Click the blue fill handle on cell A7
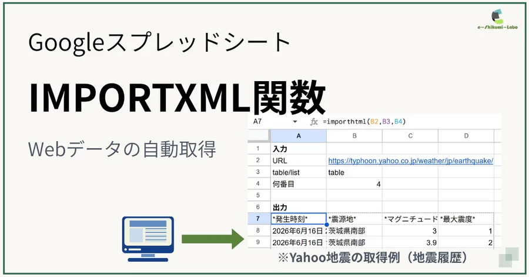 point(327,225)
